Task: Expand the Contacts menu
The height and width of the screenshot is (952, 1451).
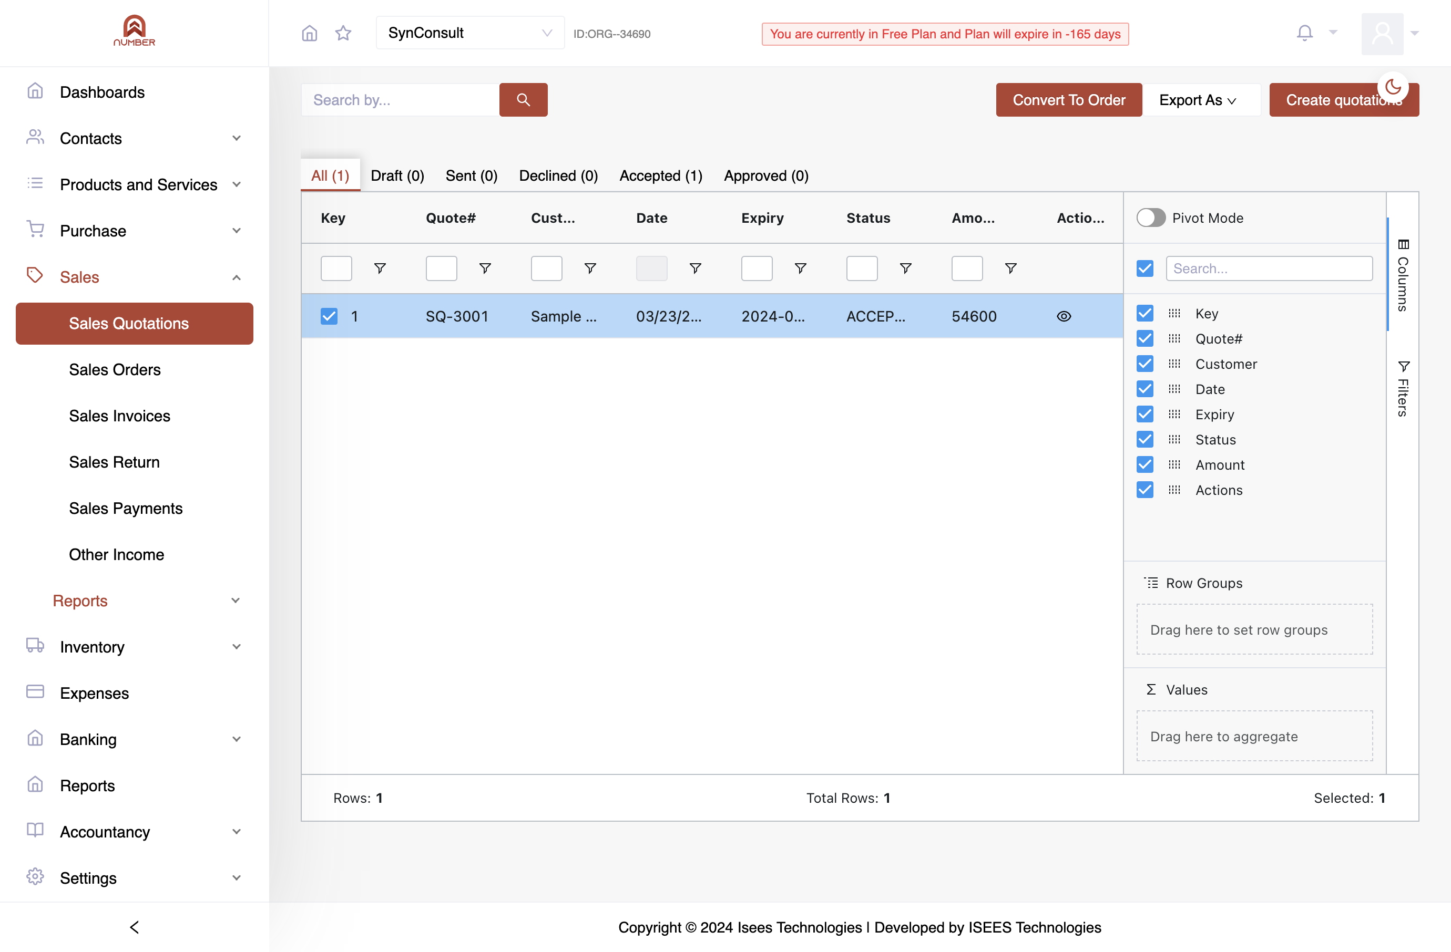Action: pyautogui.click(x=134, y=138)
